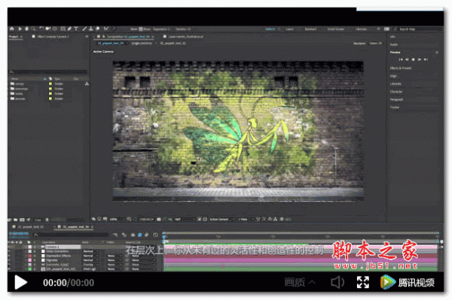Open blend mode dropdown for Color Correction layer
Image resolution: width=452 pixels, height=300 pixels.
[x=91, y=251]
